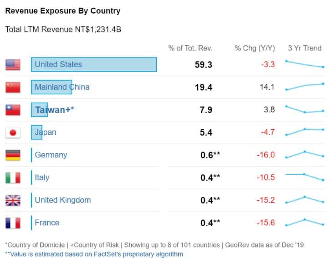Click the Mainland China flag icon
The image size is (329, 258).
click(x=13, y=87)
